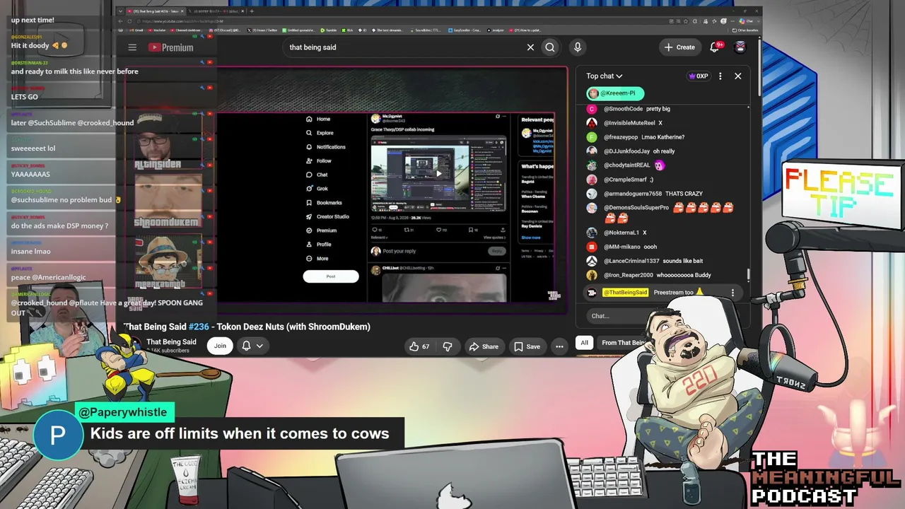Open more actions menu under the video
The image size is (905, 509).
(x=559, y=346)
